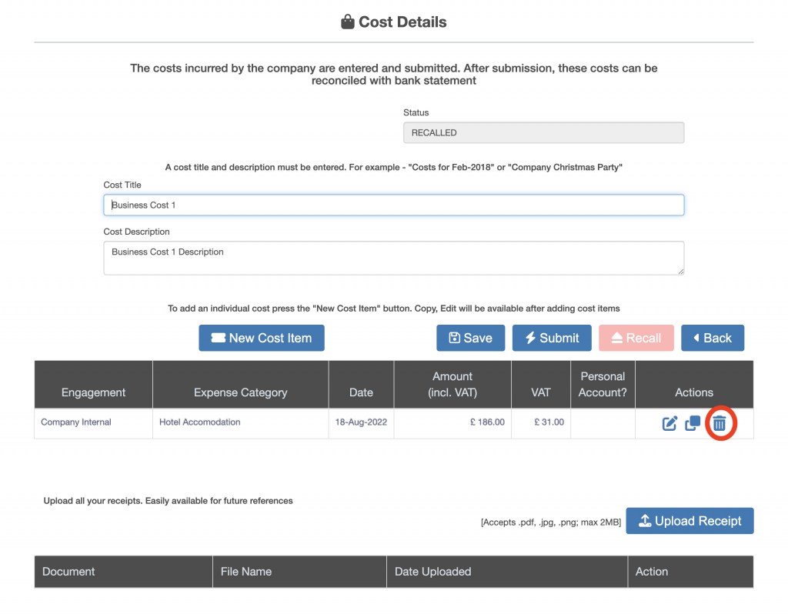Viewport: 788px width, 614px height.
Task: Click the copy cost item icon
Action: (x=693, y=423)
